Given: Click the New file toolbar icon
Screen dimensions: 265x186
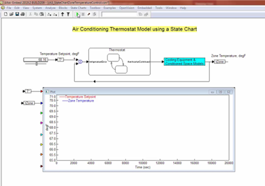Looking at the screenshot, I should 6,14.
